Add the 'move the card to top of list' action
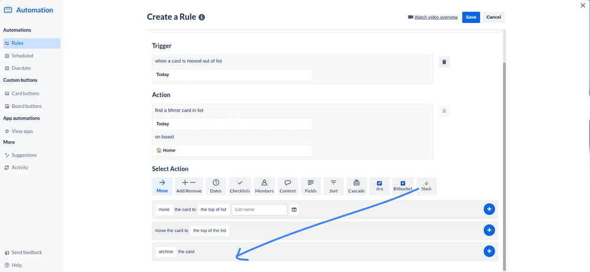This screenshot has height=272, width=590. point(489,210)
